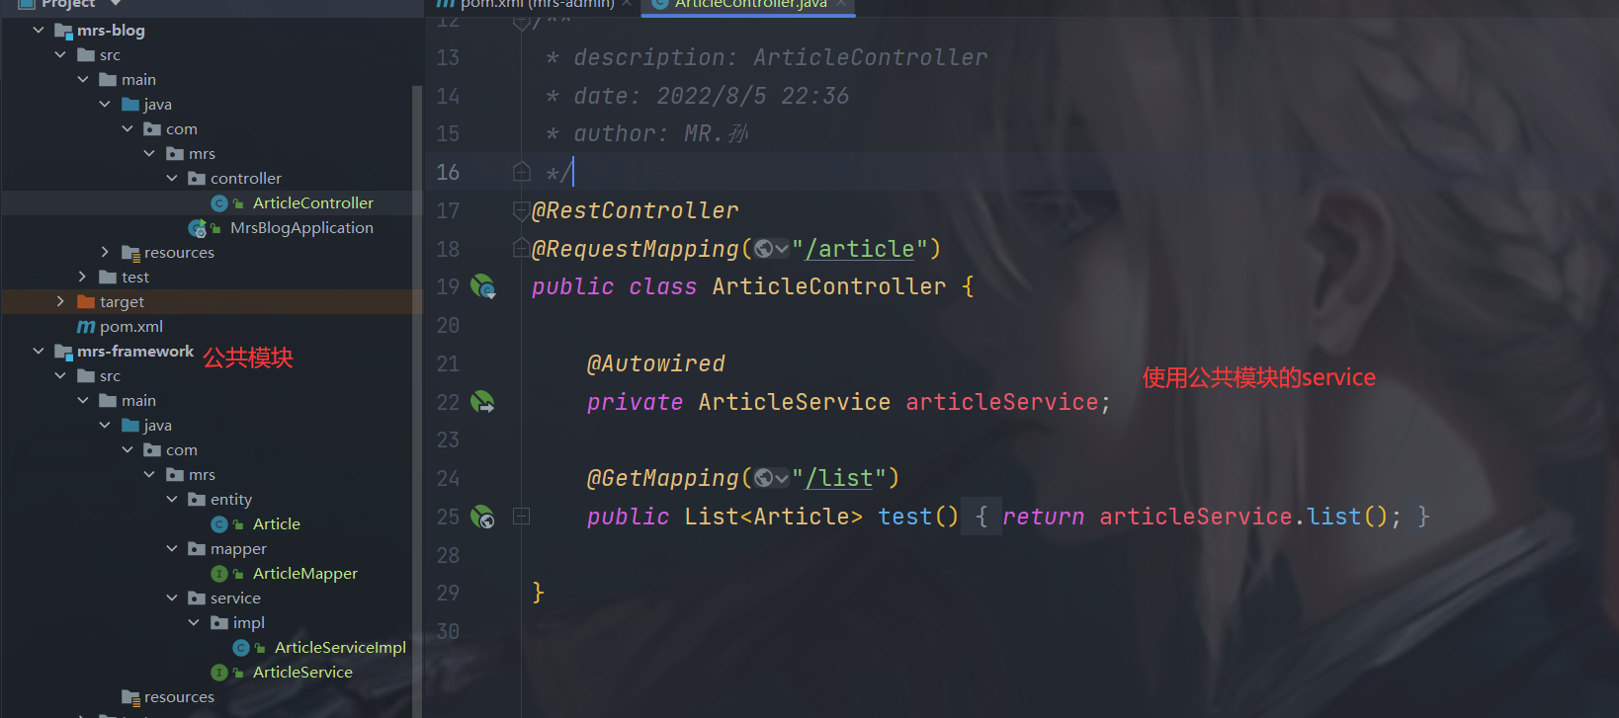This screenshot has width=1619, height=718.
Task: Open the /article URL mapping link
Action: [860, 249]
